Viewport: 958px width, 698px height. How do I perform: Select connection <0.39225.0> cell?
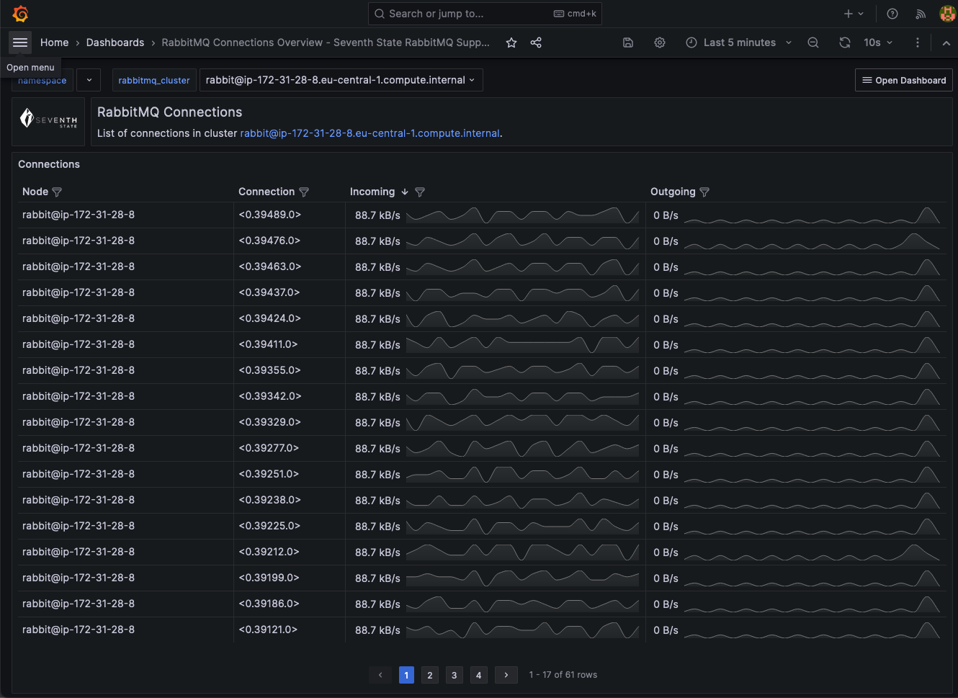point(290,527)
